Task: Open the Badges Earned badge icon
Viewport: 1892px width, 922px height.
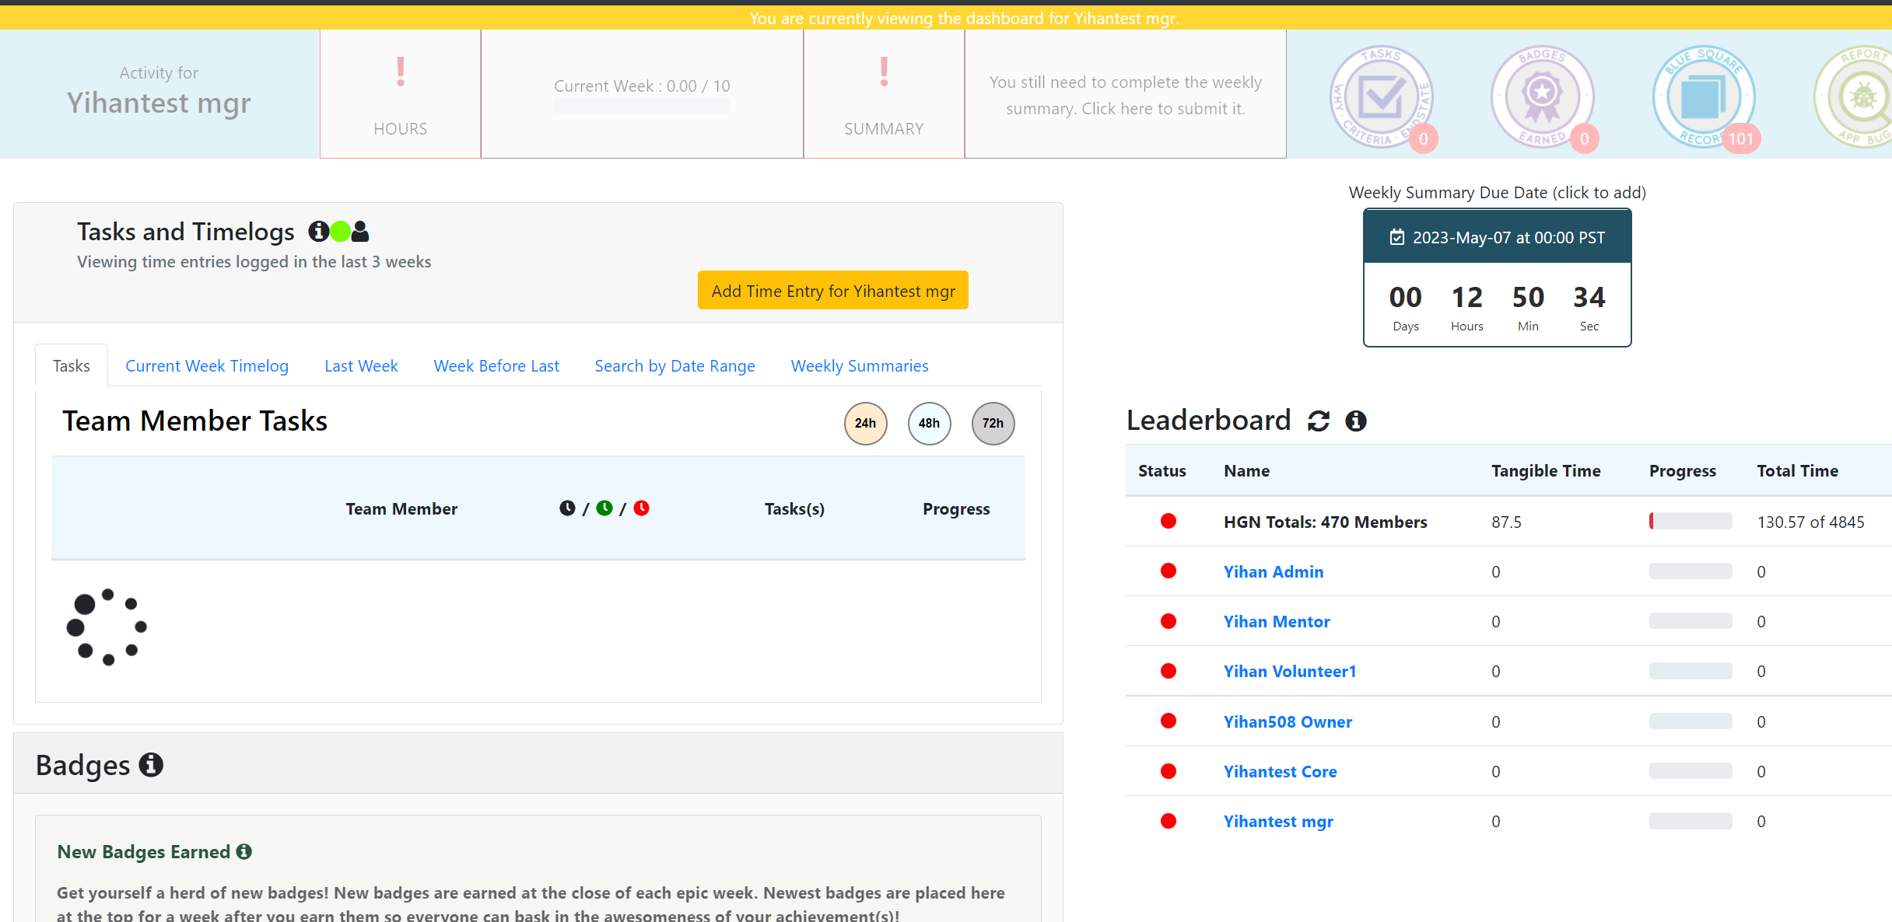Action: click(1543, 97)
